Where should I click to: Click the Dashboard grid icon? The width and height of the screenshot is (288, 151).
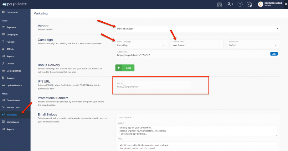point(3,12)
